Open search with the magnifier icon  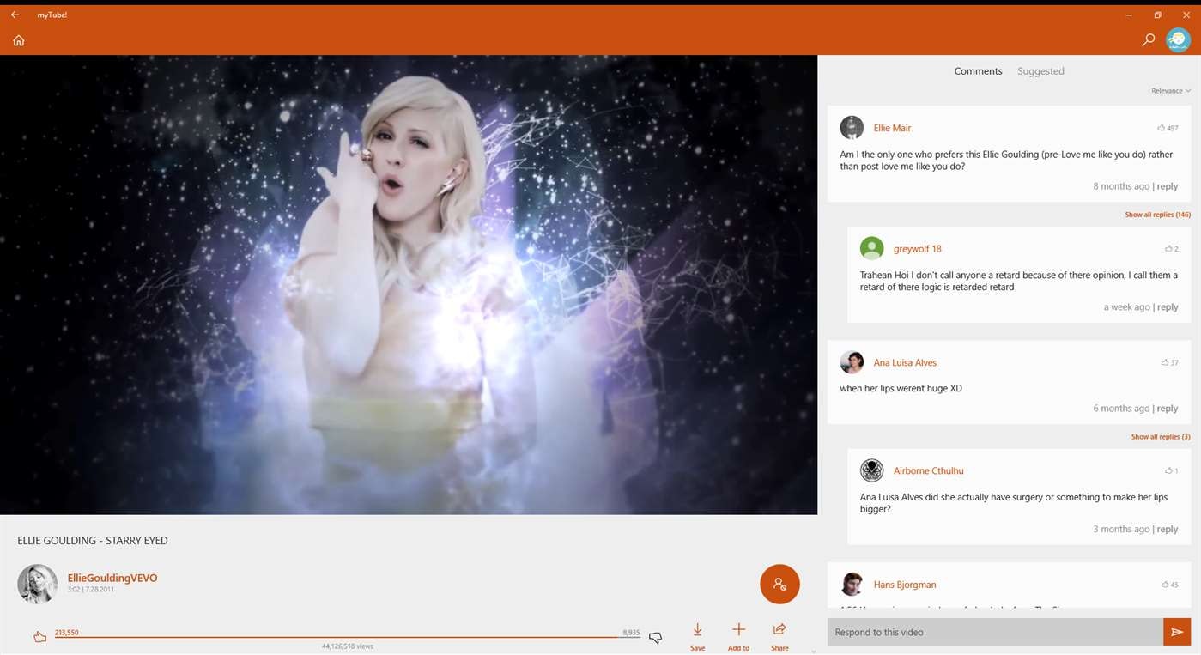coord(1149,39)
